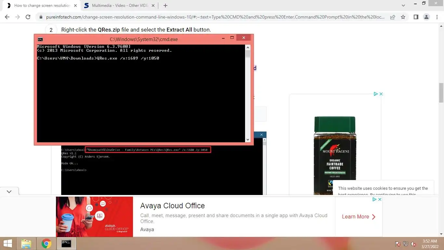444x250 pixels.
Task: Switch to the 'How to change screen resolution' tab
Action: pos(42,6)
